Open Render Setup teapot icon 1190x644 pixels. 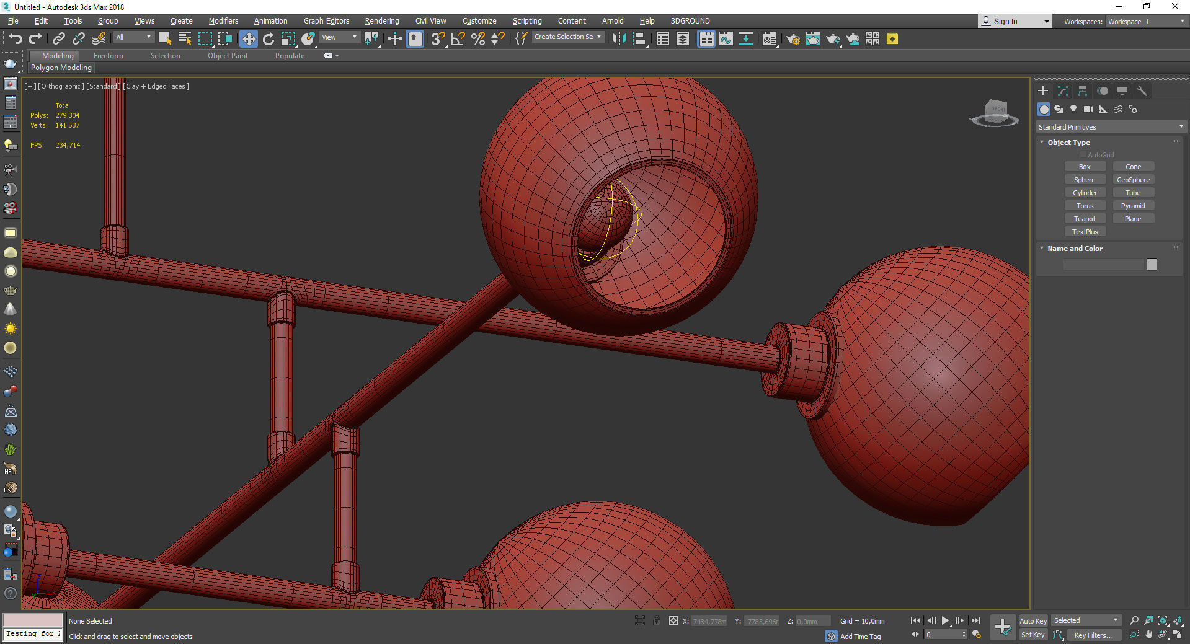(x=793, y=39)
